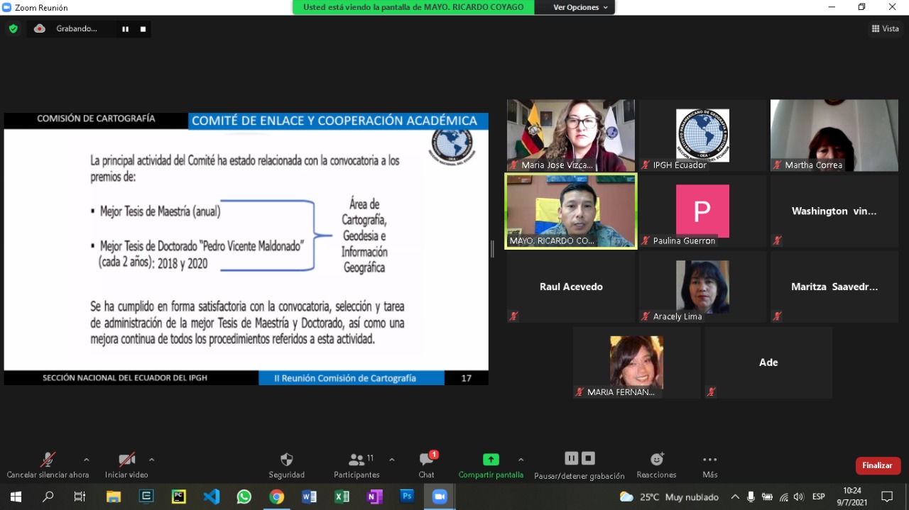The image size is (909, 510).
Task: Open the Chat panel
Action: pyautogui.click(x=426, y=465)
